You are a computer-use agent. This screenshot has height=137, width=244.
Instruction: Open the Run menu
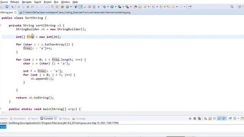tap(56, 2)
